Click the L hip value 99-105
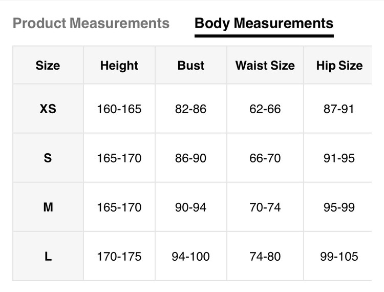This screenshot has height=292, width=384. coord(339,257)
